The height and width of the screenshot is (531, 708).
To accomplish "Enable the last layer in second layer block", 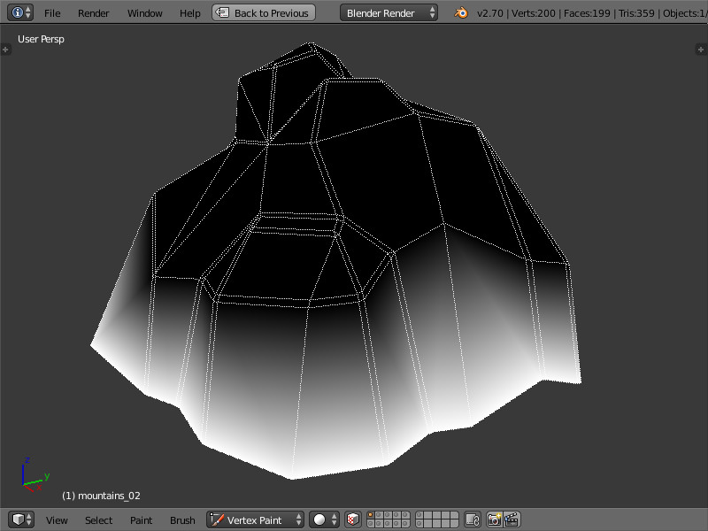I will pos(455,524).
